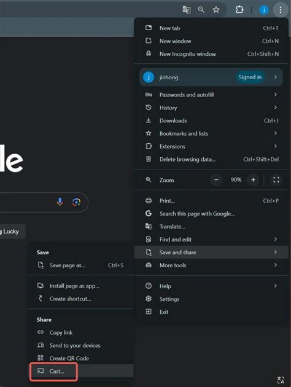The width and height of the screenshot is (291, 387).
Task: Open Downloads from the menu
Action: [x=211, y=120]
